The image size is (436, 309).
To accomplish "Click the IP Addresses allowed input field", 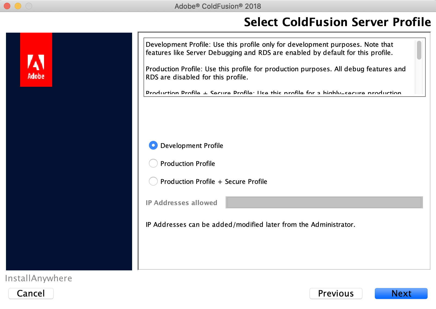I will point(324,202).
